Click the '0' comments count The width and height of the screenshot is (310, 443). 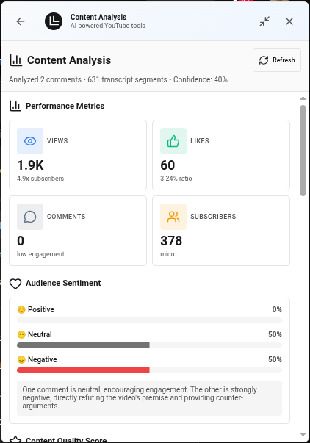(21, 241)
